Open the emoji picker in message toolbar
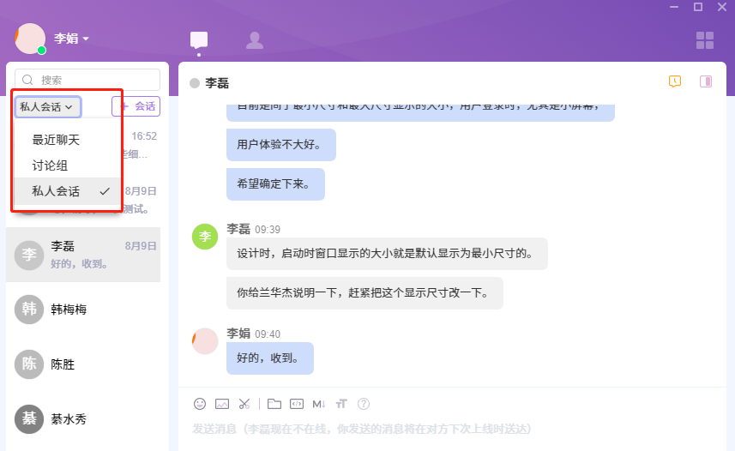Image resolution: width=735 pixels, height=451 pixels. click(200, 404)
